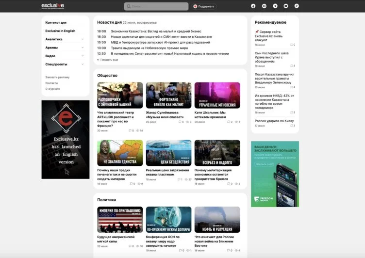
Task: Click comment icon under печенеги article
Action: (131, 184)
